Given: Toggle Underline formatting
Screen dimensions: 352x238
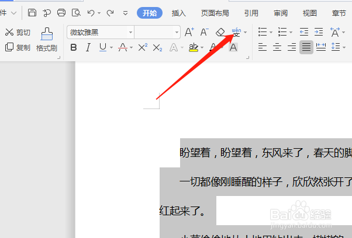Looking at the screenshot, I should 103,47.
